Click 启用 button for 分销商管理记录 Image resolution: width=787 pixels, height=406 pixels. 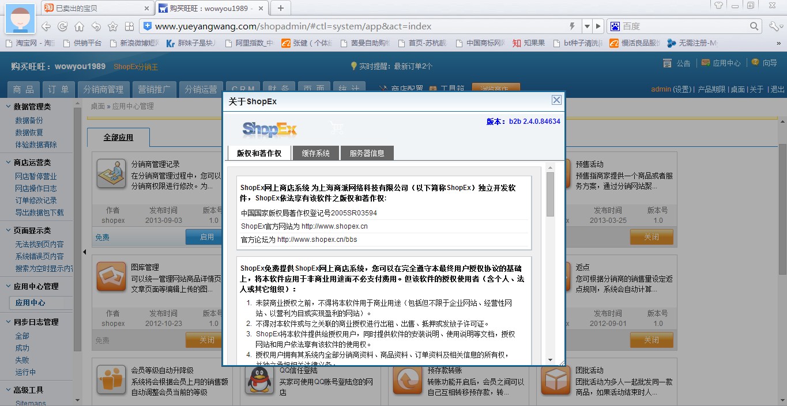[204, 237]
